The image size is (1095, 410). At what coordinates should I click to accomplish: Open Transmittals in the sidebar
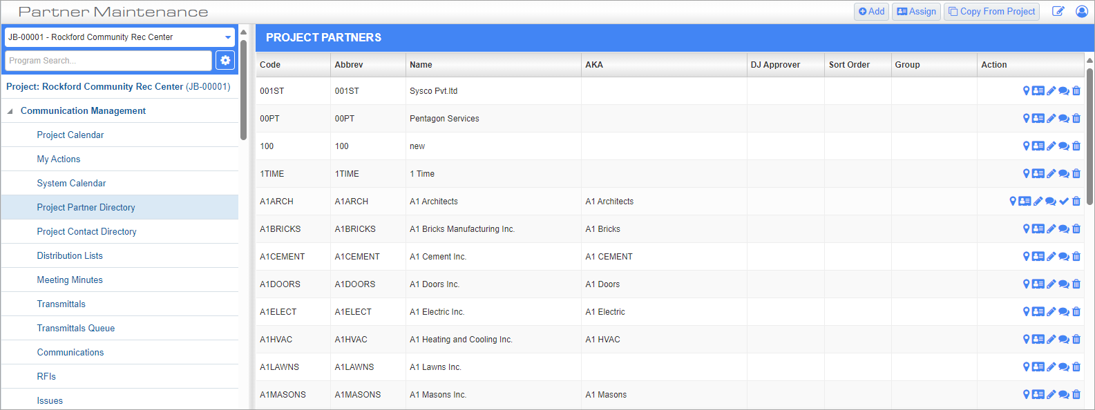pos(61,304)
